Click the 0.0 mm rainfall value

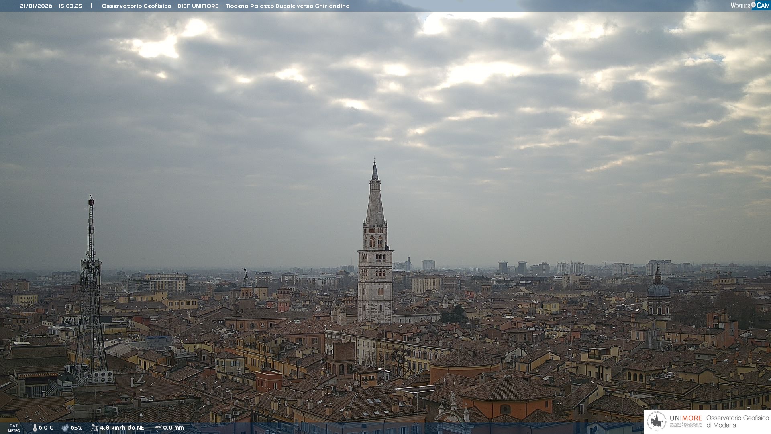(x=173, y=428)
